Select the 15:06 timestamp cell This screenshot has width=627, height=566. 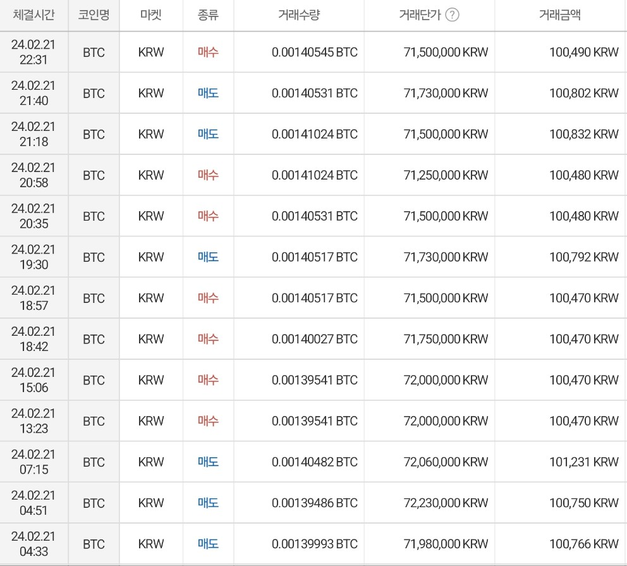tap(33, 380)
